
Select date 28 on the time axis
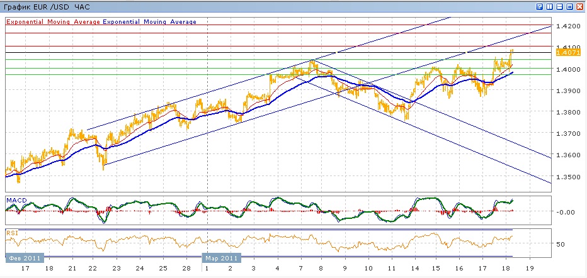(186, 268)
